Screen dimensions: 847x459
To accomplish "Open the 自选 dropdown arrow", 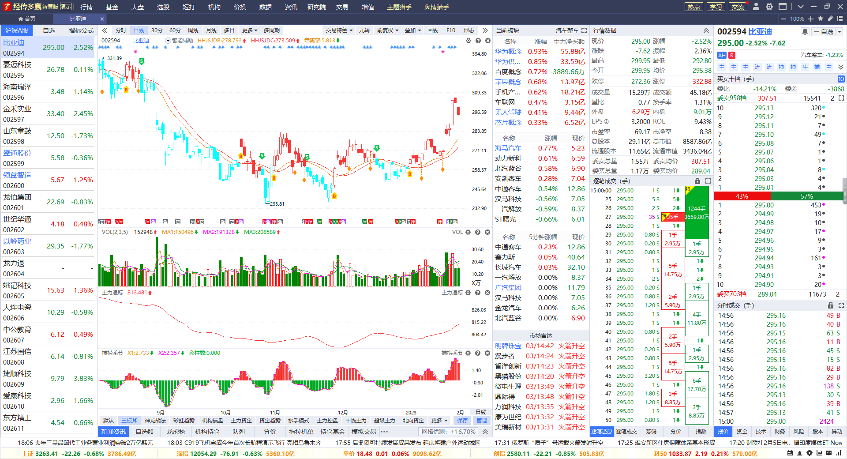I will pyautogui.click(x=840, y=32).
